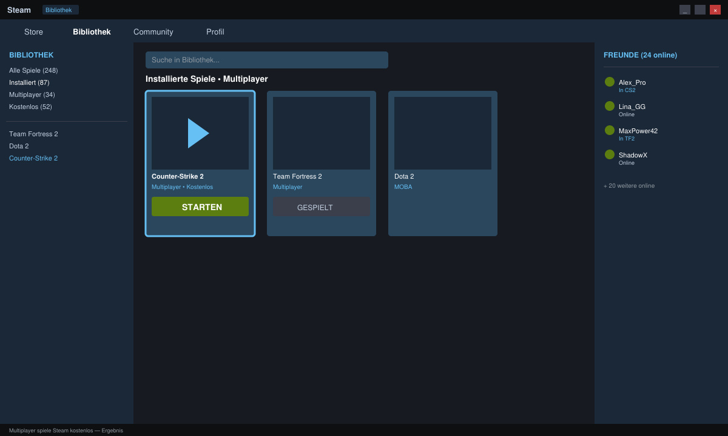Open the Store tab
728x436 pixels.
coord(33,32)
